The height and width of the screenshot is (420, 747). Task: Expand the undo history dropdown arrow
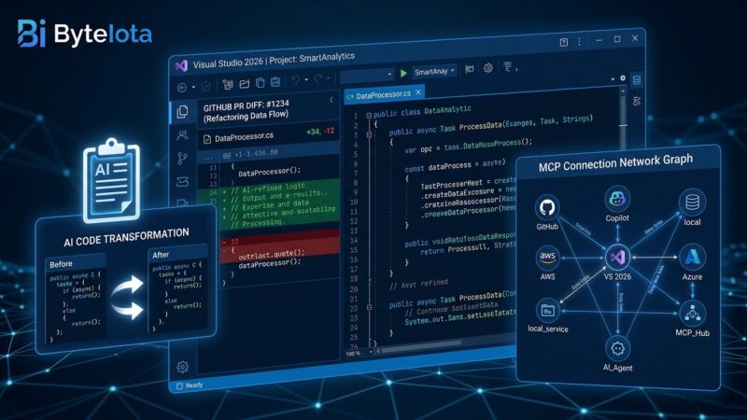(306, 80)
